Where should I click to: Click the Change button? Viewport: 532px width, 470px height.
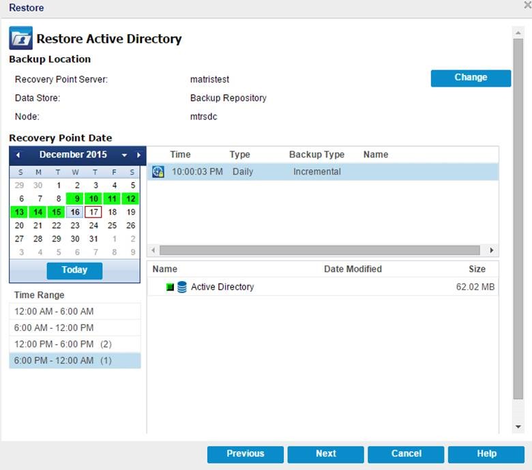tap(471, 78)
